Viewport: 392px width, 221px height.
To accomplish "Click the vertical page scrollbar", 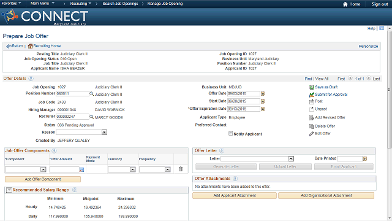I will pos(390,90).
